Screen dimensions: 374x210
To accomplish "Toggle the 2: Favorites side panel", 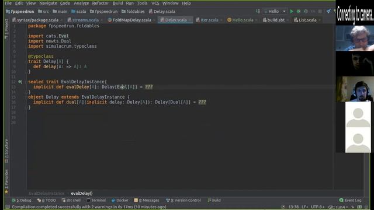I will (6, 181).
